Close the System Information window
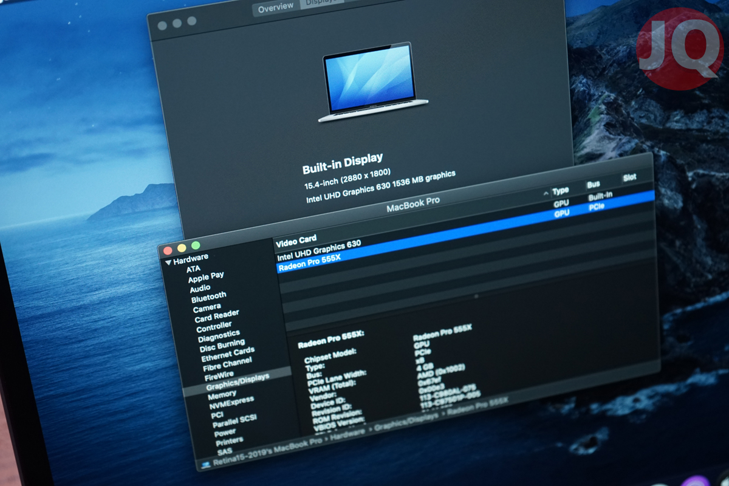The width and height of the screenshot is (729, 486). 168,250
